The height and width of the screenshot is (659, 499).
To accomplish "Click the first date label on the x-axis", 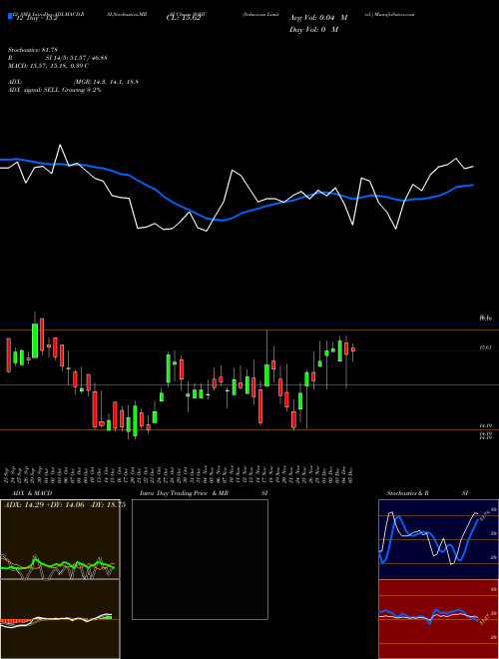I will [x=9, y=474].
